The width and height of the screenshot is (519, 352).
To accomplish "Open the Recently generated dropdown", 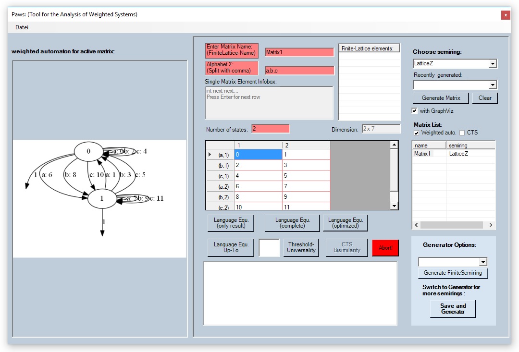I will pos(492,85).
